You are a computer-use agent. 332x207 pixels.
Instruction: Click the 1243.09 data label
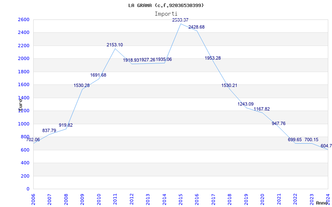tap(246, 104)
